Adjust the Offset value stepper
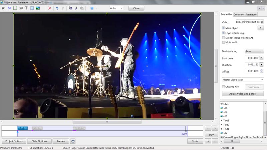267x150 pixels. (x=261, y=71)
